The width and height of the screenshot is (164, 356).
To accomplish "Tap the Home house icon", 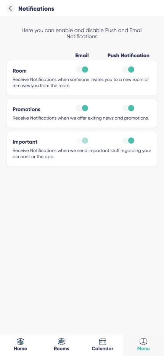I will point(21,341).
